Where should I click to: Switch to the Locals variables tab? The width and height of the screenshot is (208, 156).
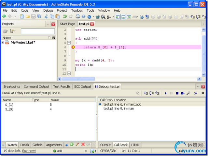point(24,145)
